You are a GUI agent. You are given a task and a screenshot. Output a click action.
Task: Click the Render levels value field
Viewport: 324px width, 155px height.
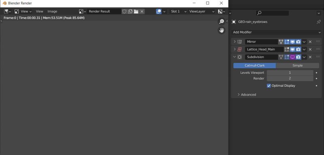click(x=290, y=78)
